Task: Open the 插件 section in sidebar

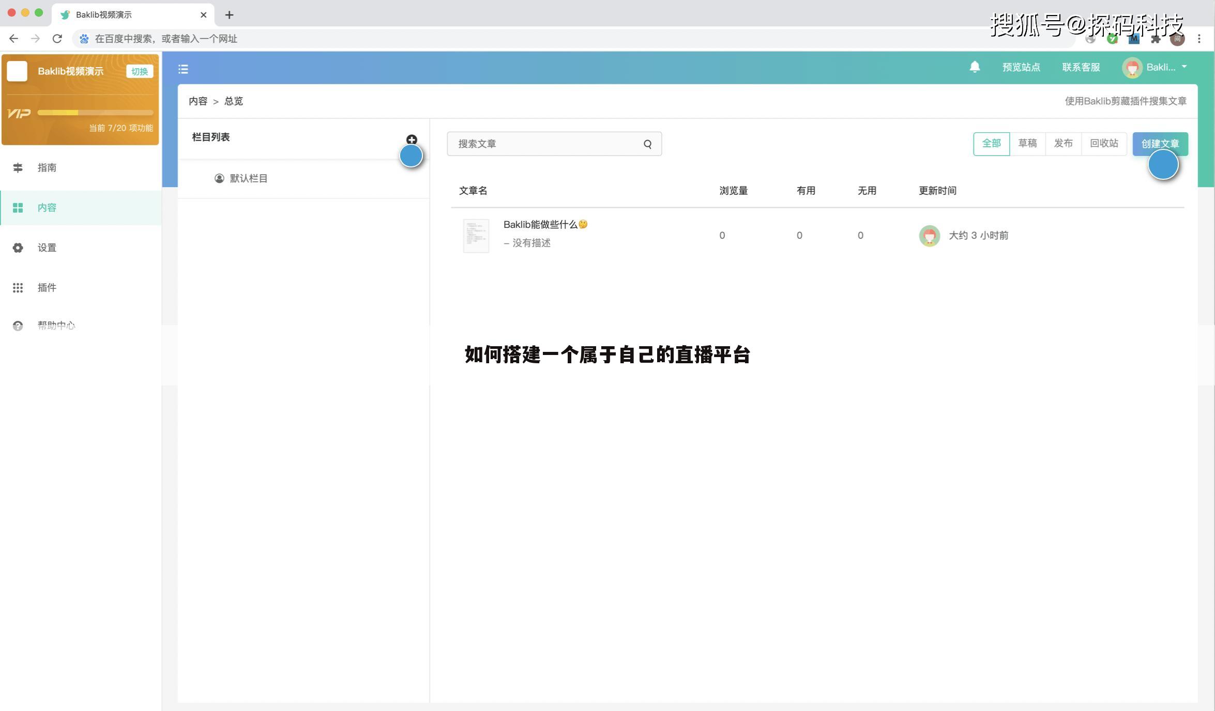Action: tap(47, 288)
